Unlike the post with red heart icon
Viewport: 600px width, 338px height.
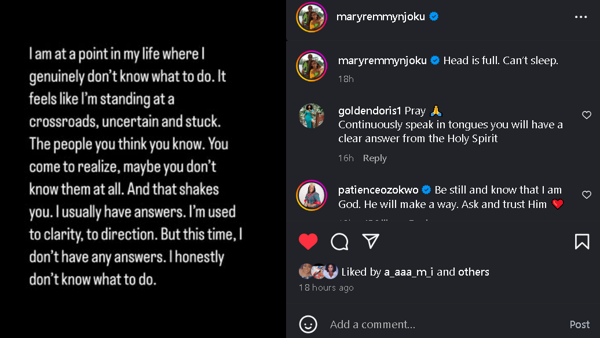tap(308, 242)
